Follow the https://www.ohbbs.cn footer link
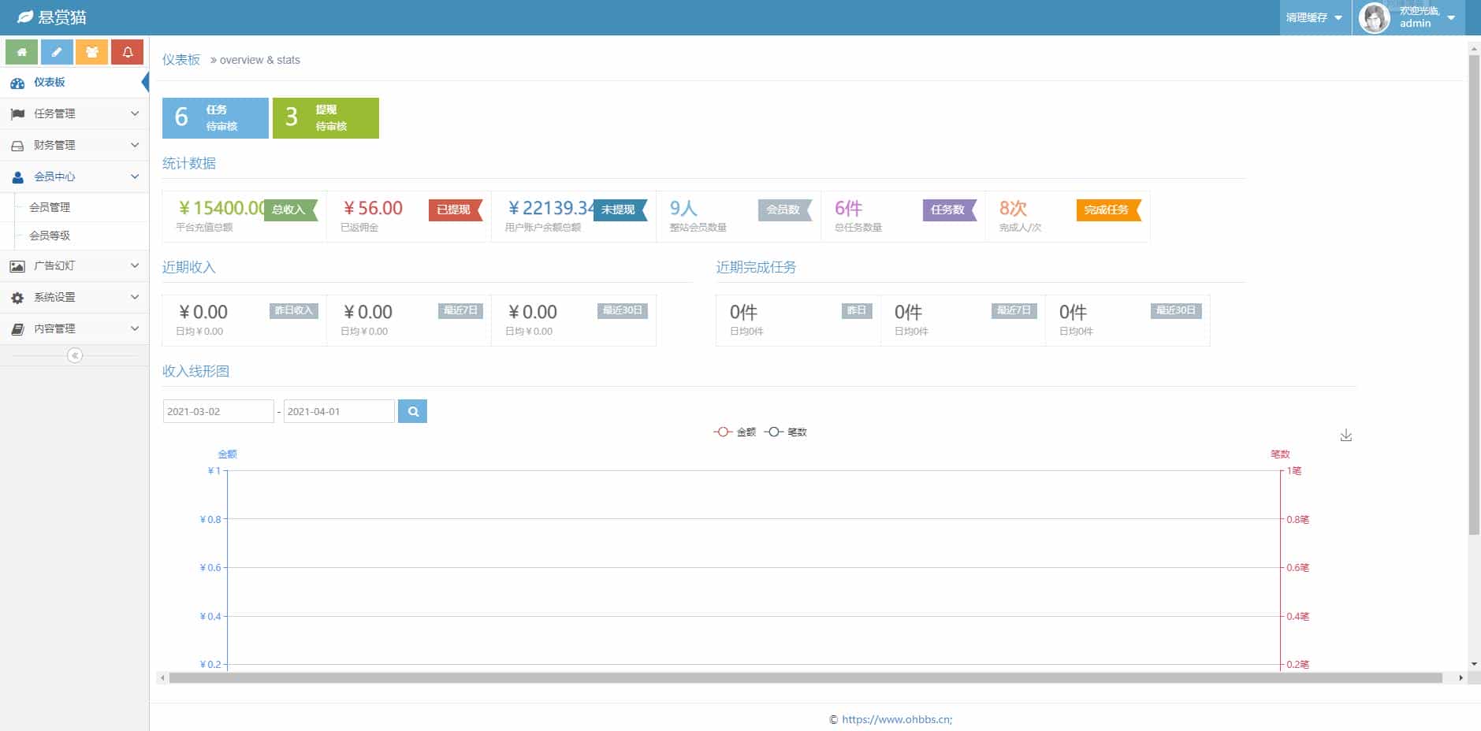This screenshot has width=1481, height=731. point(897,719)
